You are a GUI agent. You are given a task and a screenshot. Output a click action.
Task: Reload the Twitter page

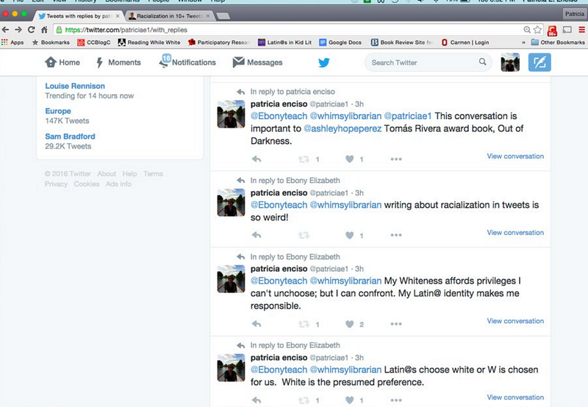(x=31, y=29)
